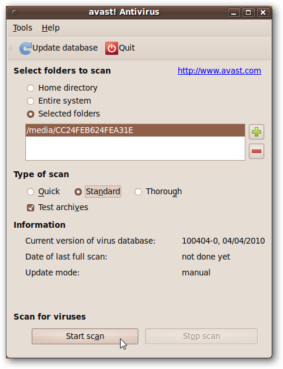
Task: Select the /media/CC24FEB624FEA31E folder entry
Action: [135, 130]
